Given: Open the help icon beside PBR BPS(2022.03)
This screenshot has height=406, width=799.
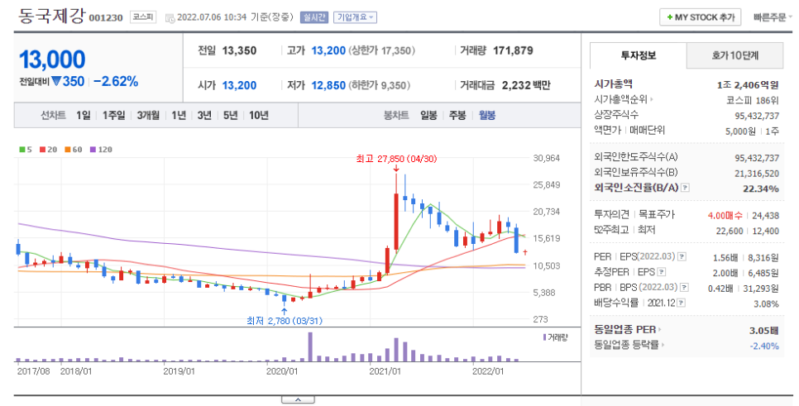Looking at the screenshot, I should point(684,287).
